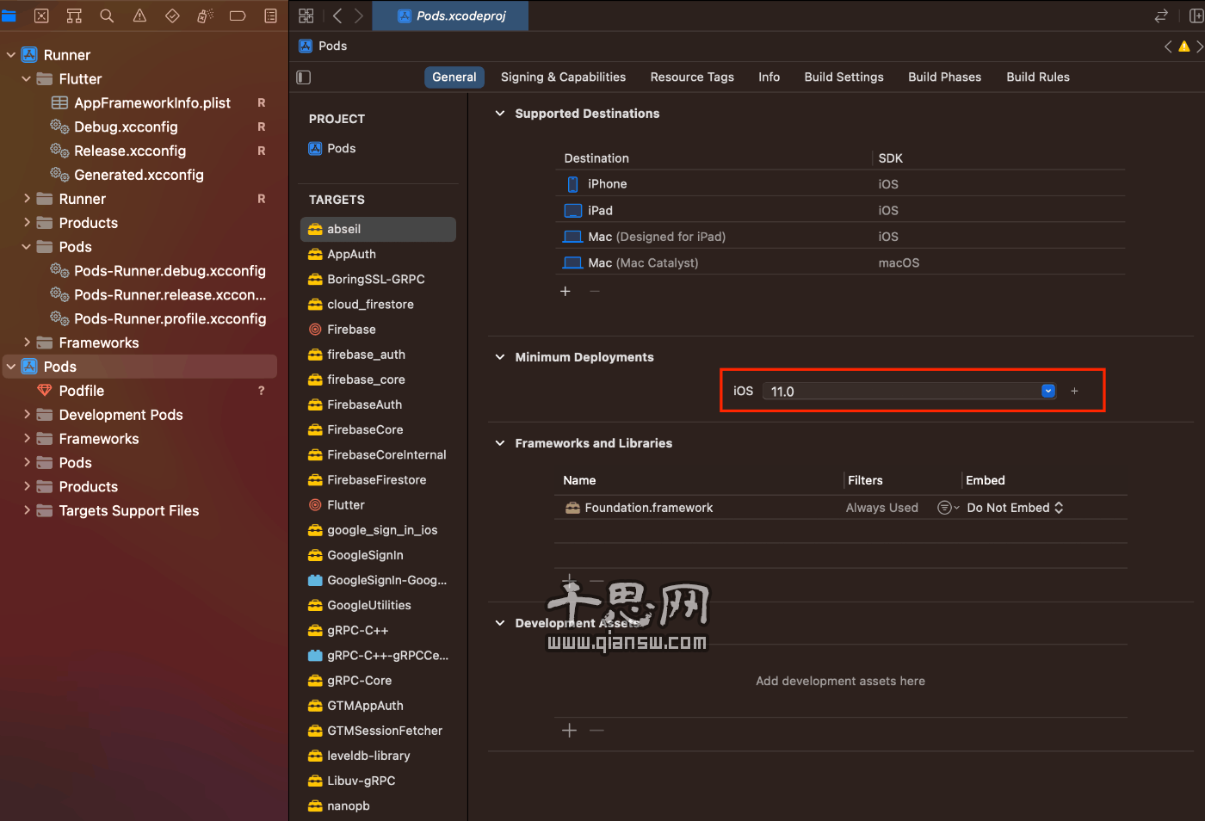Collapse the Pods project in navigator
This screenshot has width=1205, height=821.
[11, 367]
